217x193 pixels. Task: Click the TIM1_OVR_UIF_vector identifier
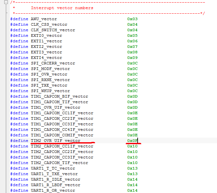(55, 107)
